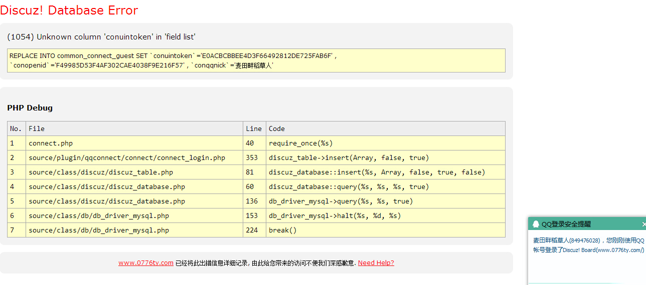The image size is (646, 285).
Task: Click the QQ notification message text
Action: pos(588,245)
